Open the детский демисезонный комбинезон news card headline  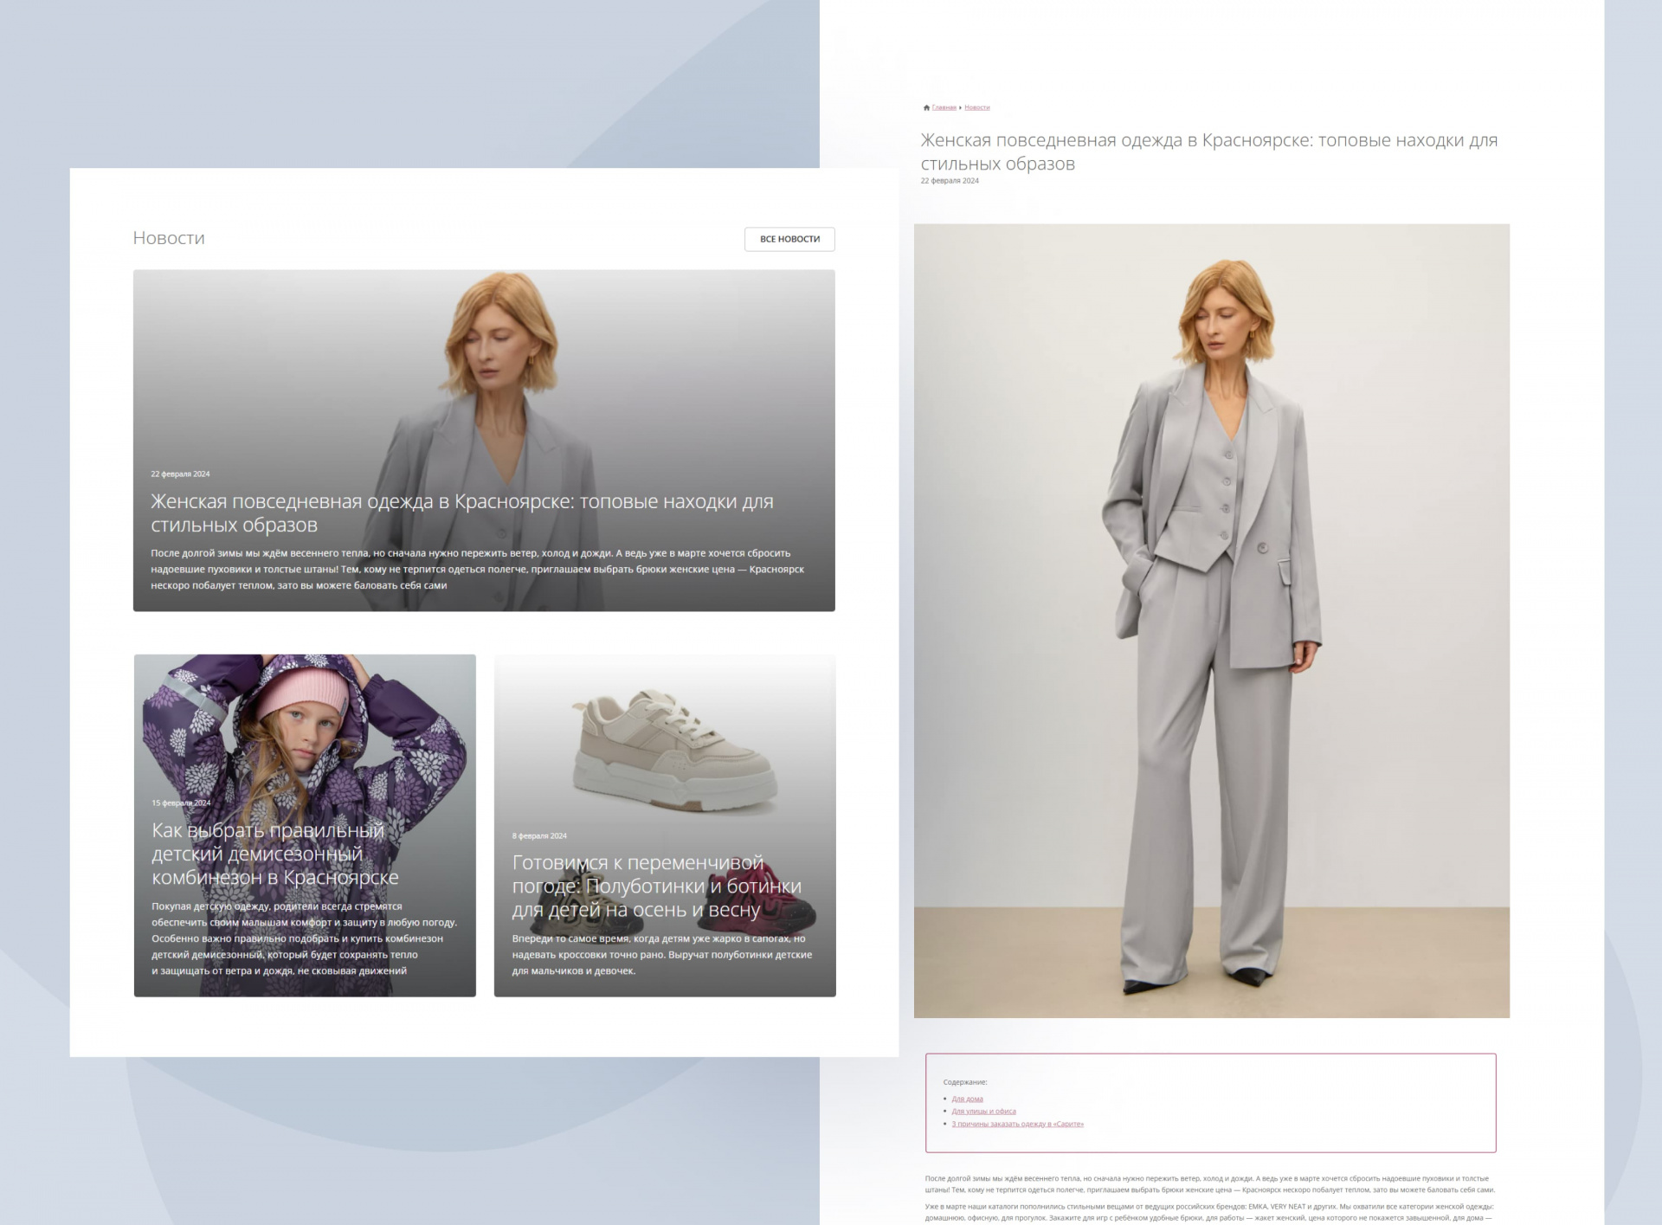[x=275, y=854]
